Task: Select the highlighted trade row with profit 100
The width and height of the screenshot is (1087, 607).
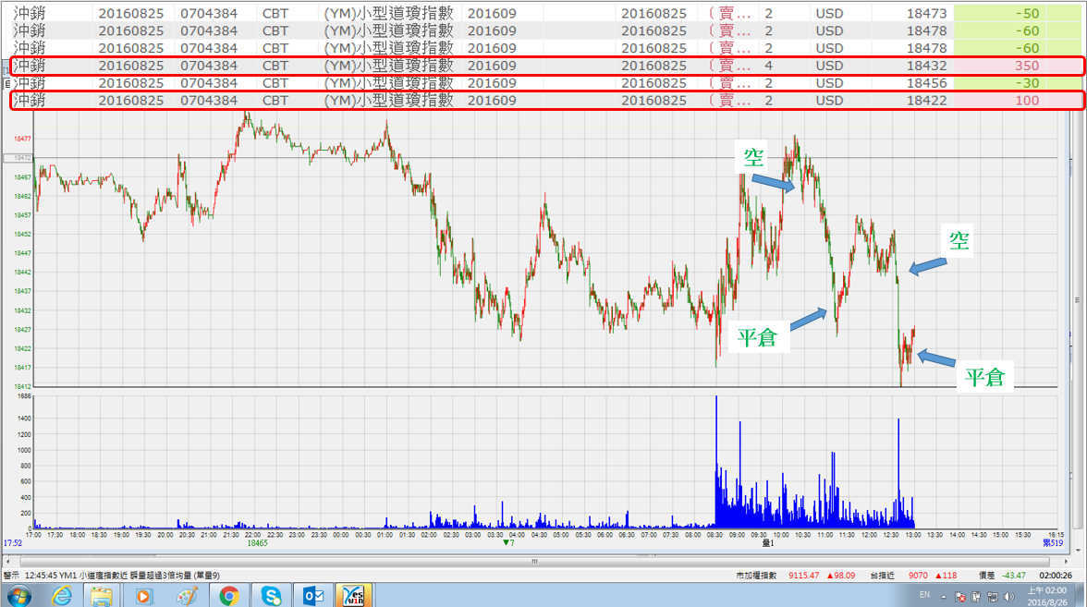Action: pos(545,100)
